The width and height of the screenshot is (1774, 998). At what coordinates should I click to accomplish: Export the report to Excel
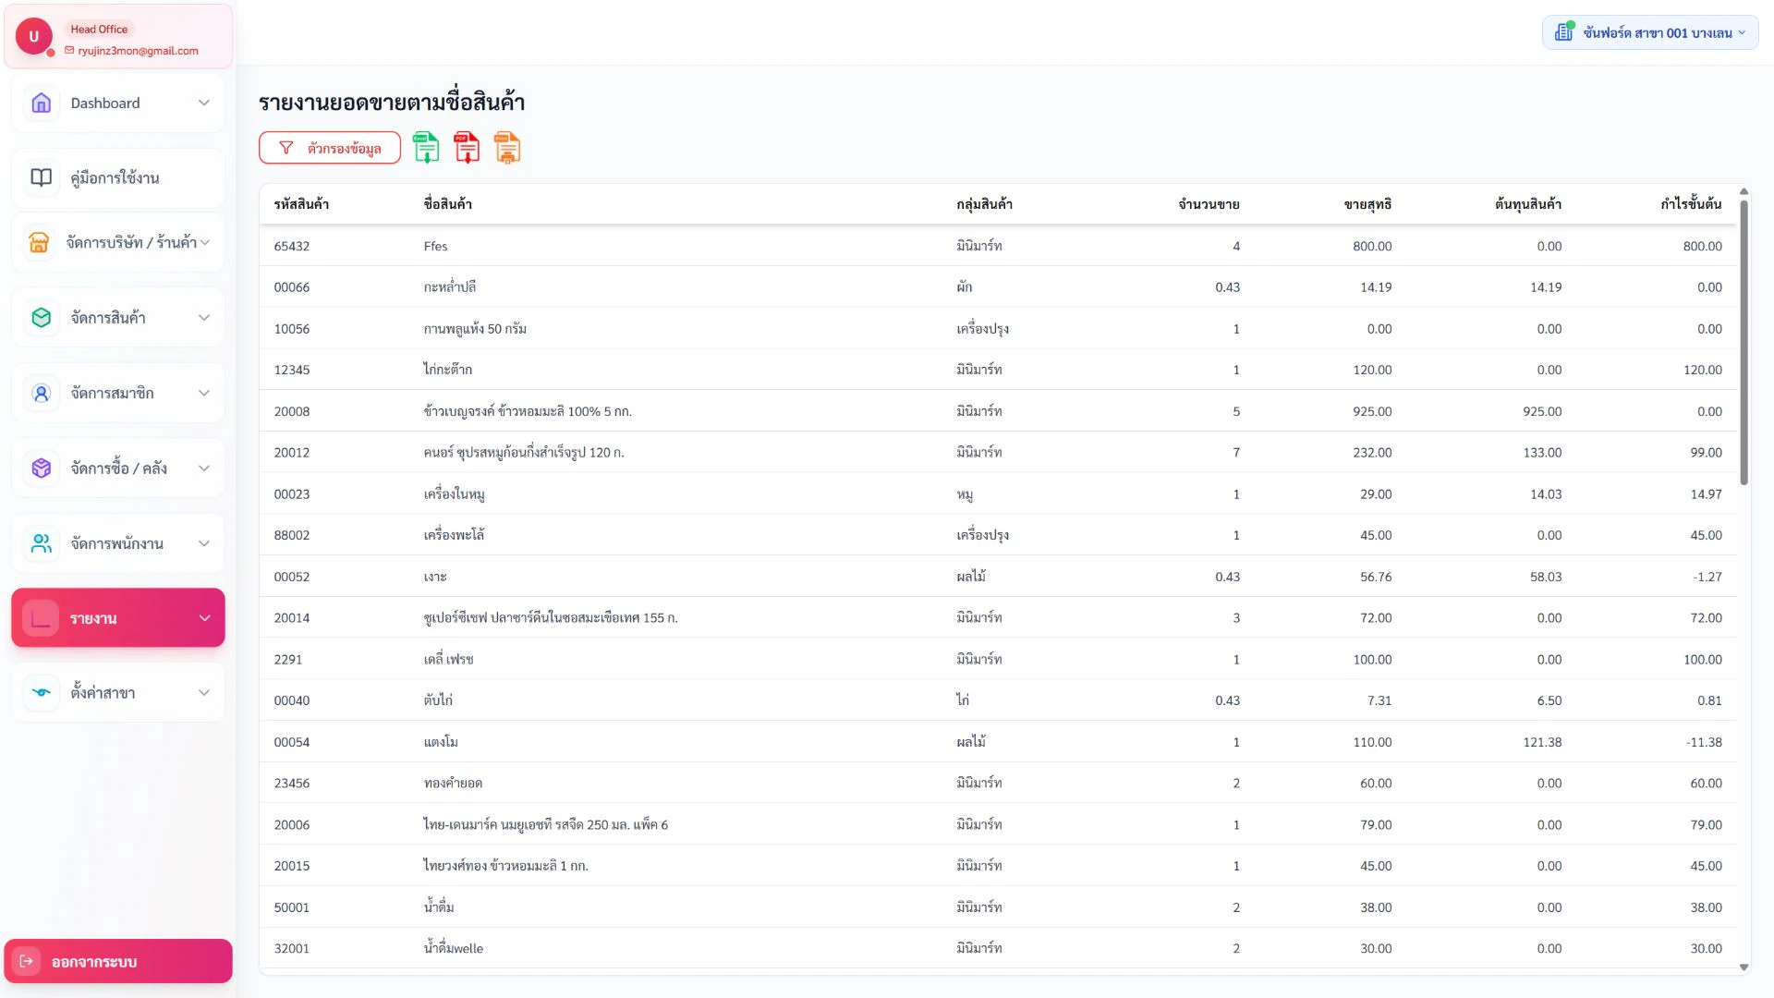[x=426, y=148]
